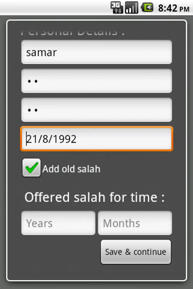Select the first masked password field
Viewport: 193px width, 289px height.
(96, 81)
